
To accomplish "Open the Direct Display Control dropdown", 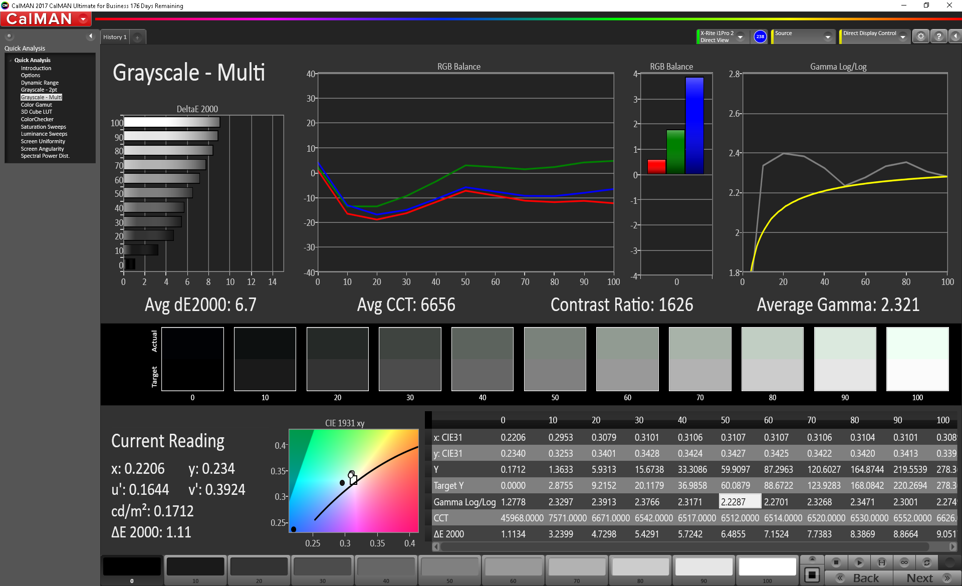I will (x=902, y=37).
